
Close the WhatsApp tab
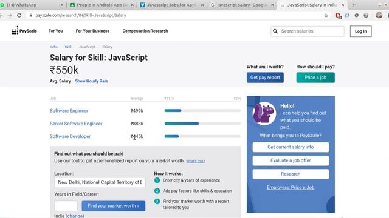(62, 5)
